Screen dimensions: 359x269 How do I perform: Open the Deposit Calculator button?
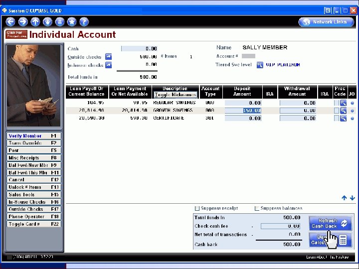click(330, 240)
